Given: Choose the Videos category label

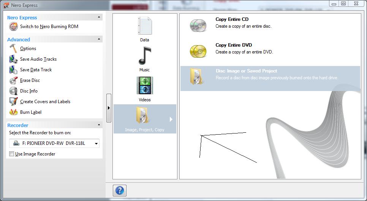Looking at the screenshot, I should click(x=145, y=100).
